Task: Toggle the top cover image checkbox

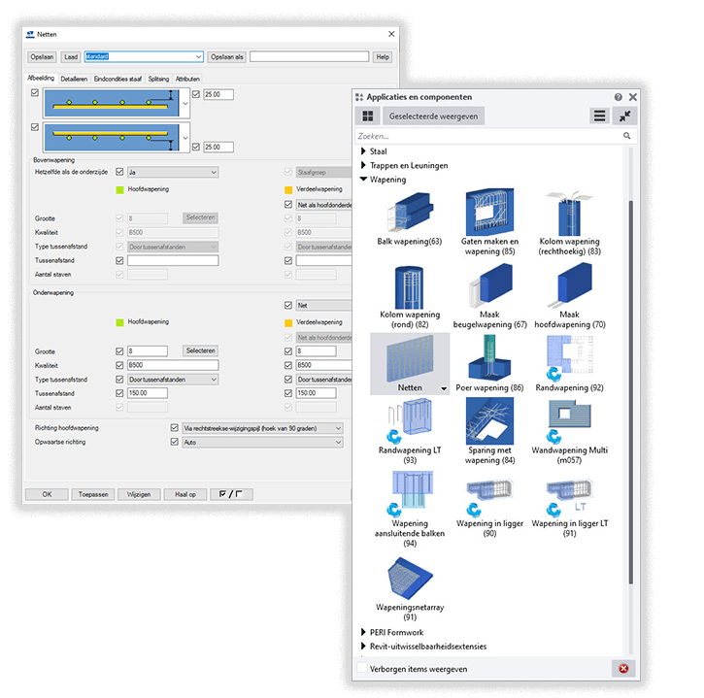Action: pyautogui.click(x=35, y=93)
